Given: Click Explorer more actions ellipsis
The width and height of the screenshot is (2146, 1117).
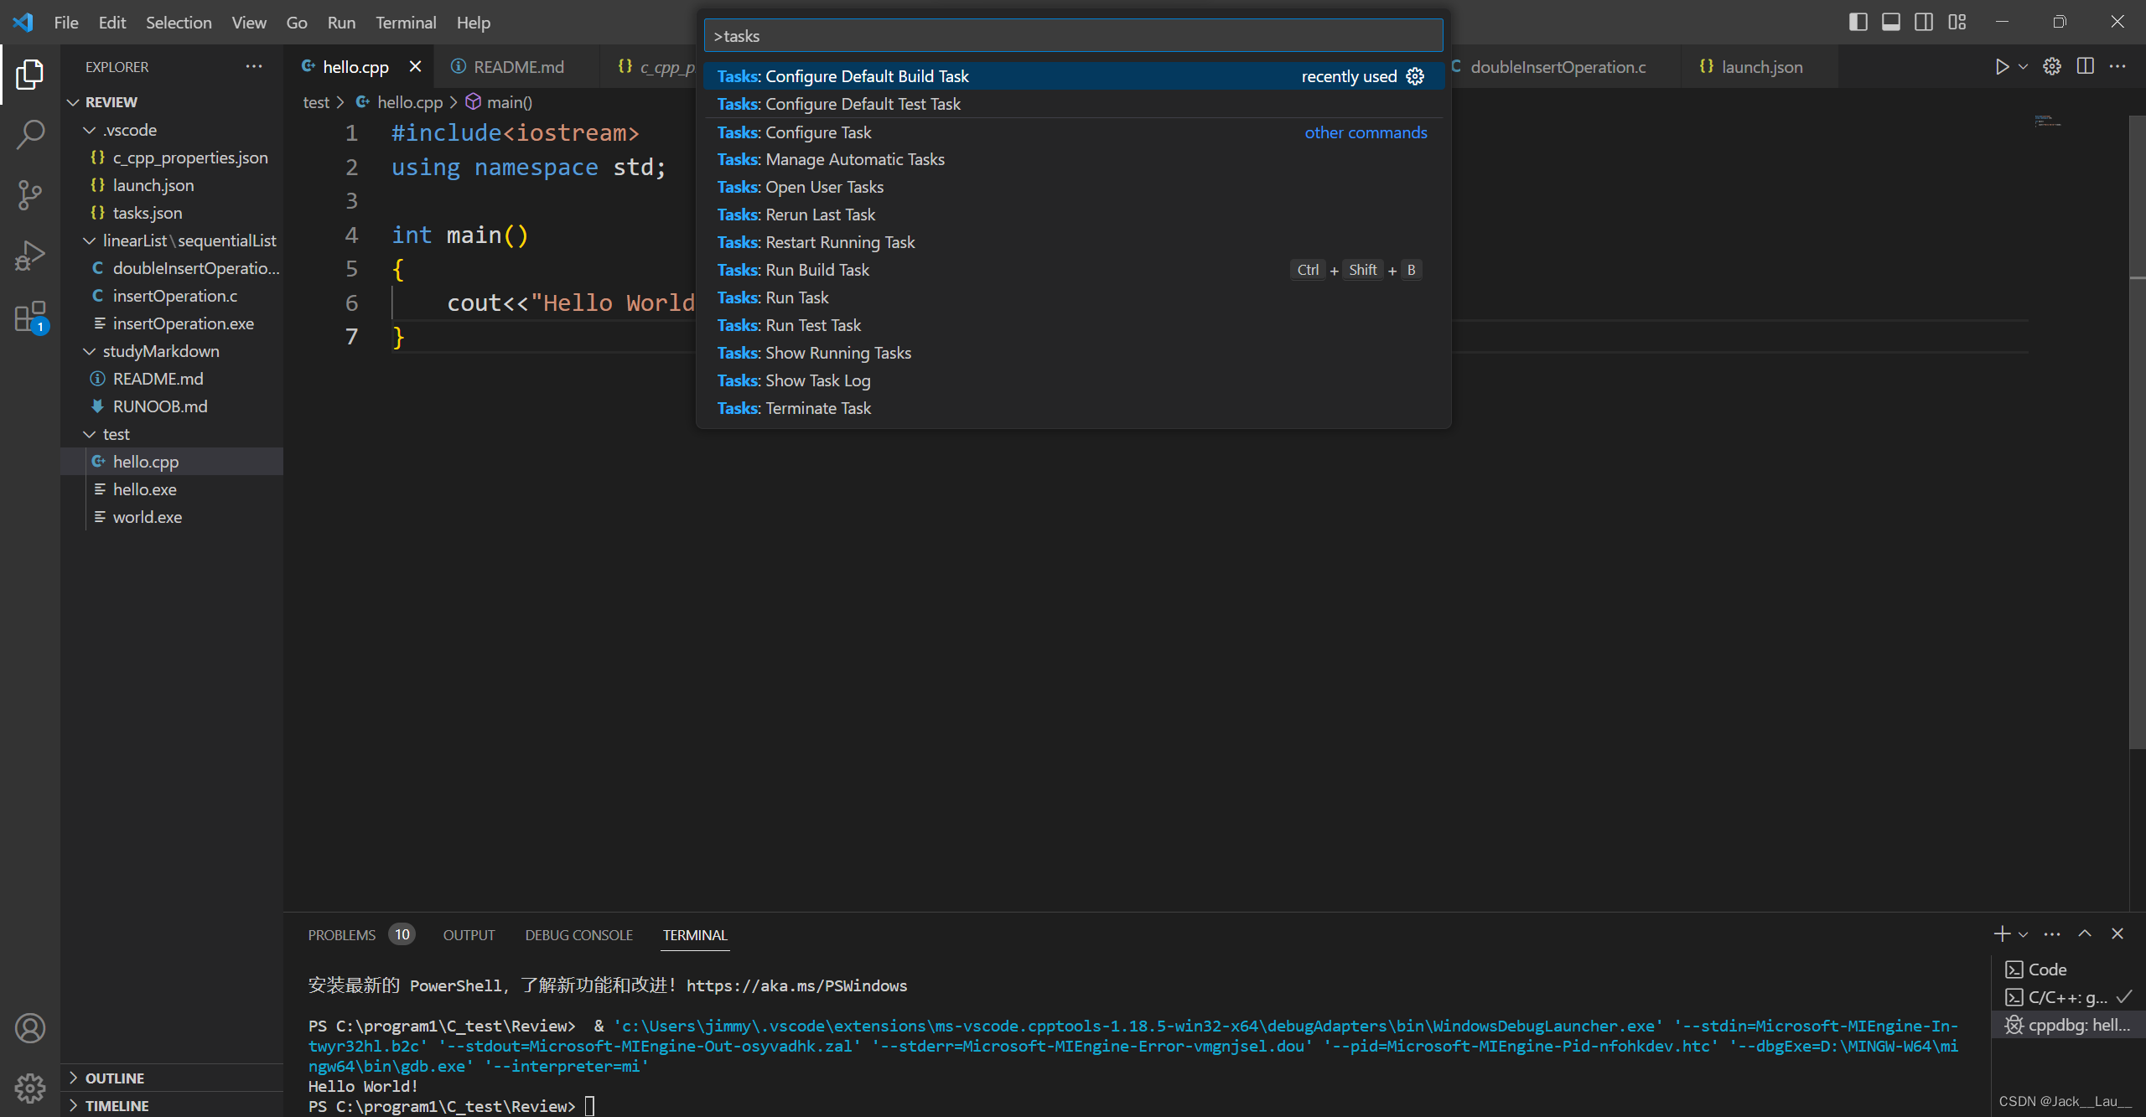Looking at the screenshot, I should [254, 66].
